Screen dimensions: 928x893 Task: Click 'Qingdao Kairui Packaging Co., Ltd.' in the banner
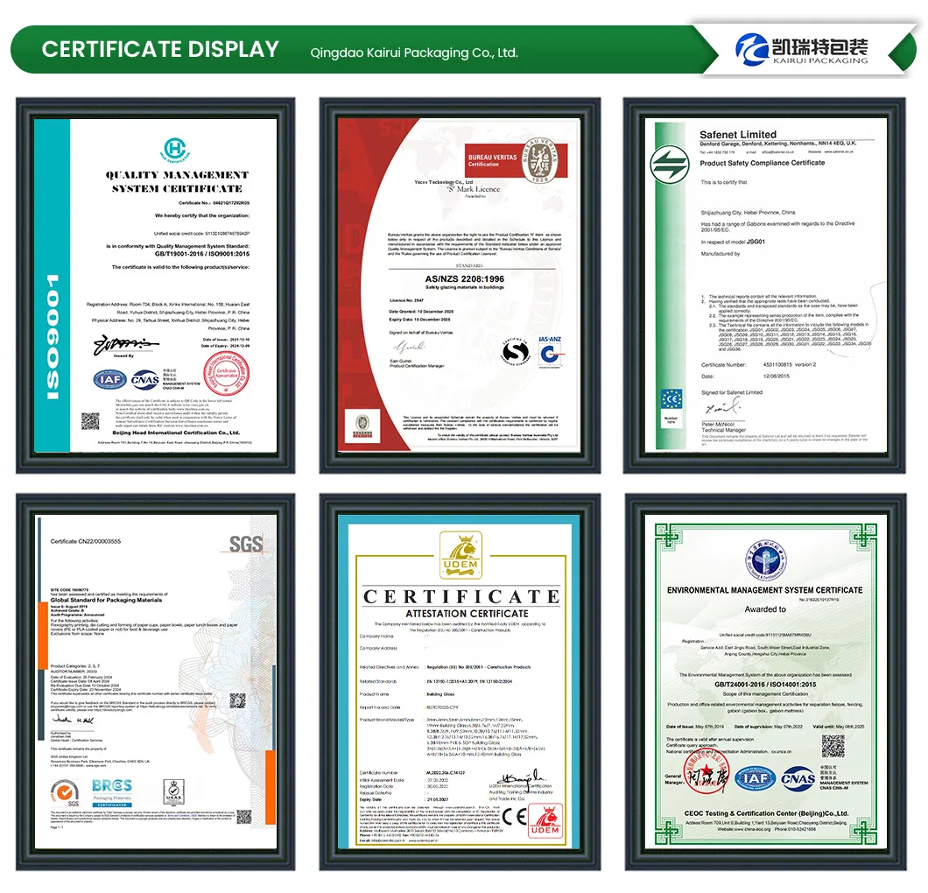pos(414,53)
